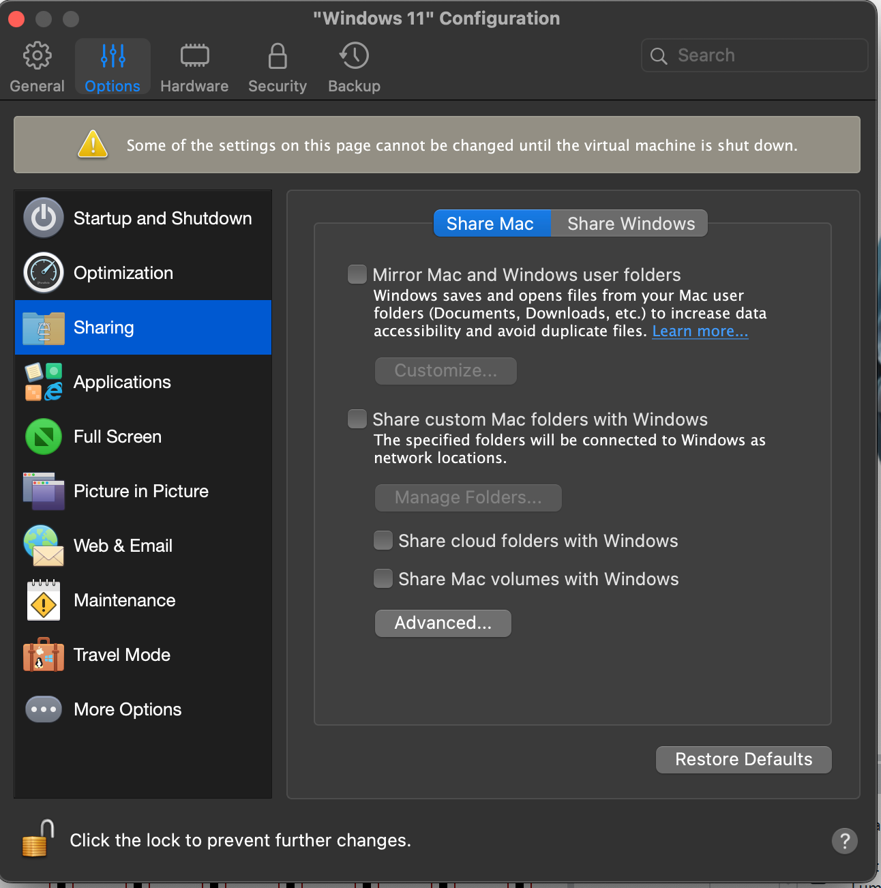The width and height of the screenshot is (881, 888).
Task: Click the window close red button
Action: [16, 18]
